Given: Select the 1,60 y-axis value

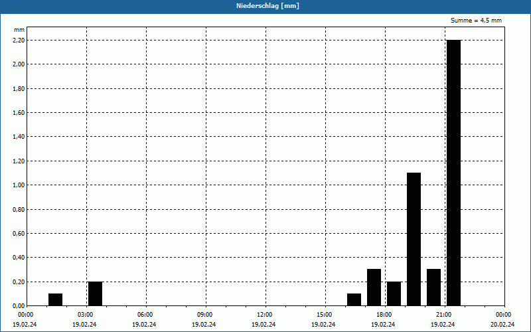Looking at the screenshot, I should 19,113.
